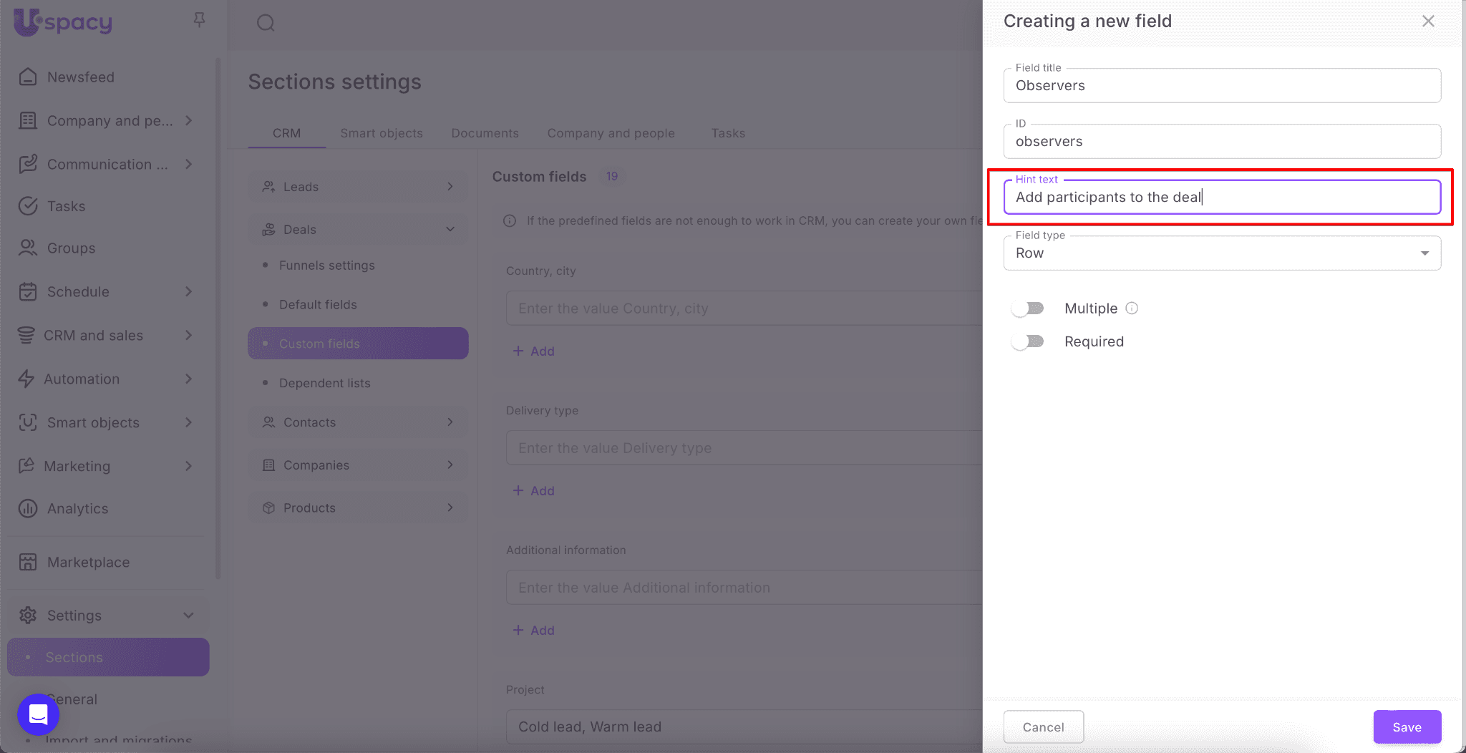The width and height of the screenshot is (1466, 753).
Task: Open the chat support bubble icon
Action: click(x=38, y=714)
